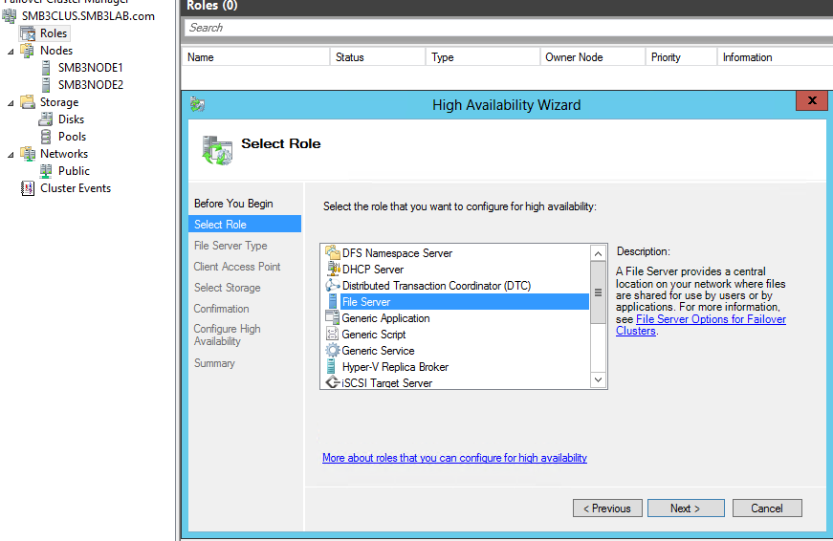Select SMB3NODE1 in the tree
Screen dimensions: 833x541
pos(90,68)
